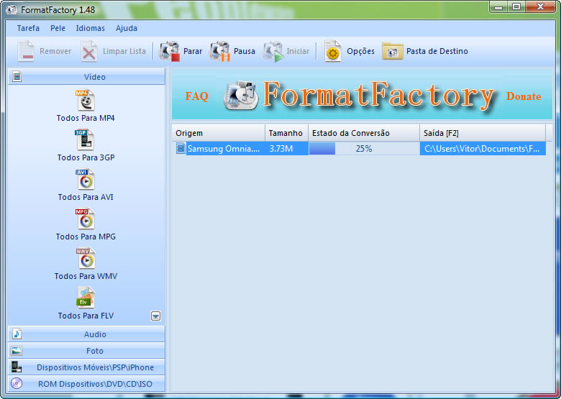Close the FormatFactory window
This screenshot has width=561, height=399.
pyautogui.click(x=540, y=6)
